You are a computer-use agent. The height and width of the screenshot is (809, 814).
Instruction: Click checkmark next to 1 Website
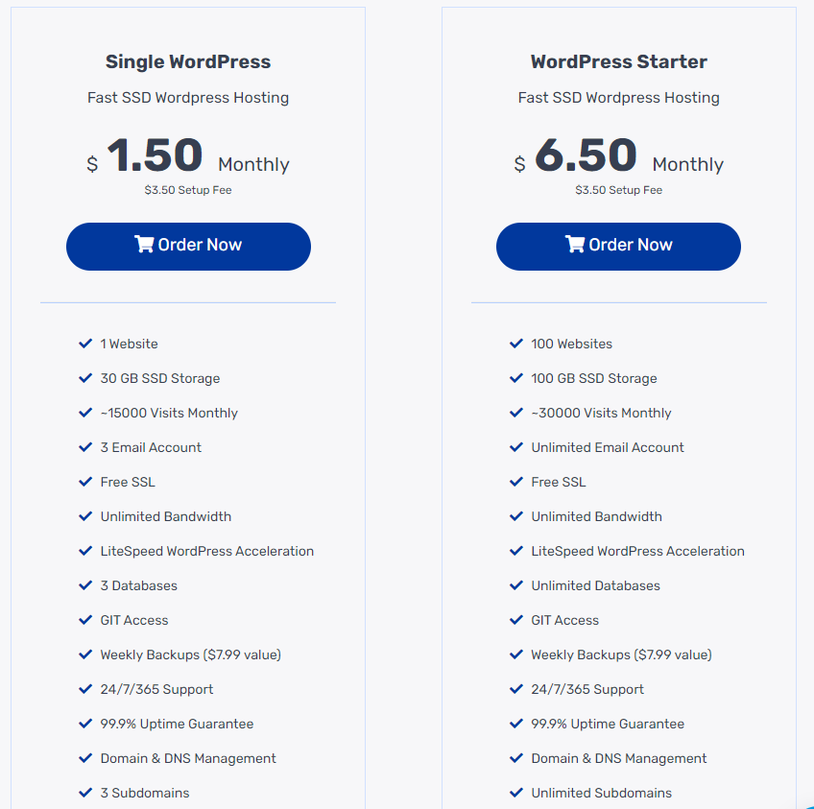point(85,344)
